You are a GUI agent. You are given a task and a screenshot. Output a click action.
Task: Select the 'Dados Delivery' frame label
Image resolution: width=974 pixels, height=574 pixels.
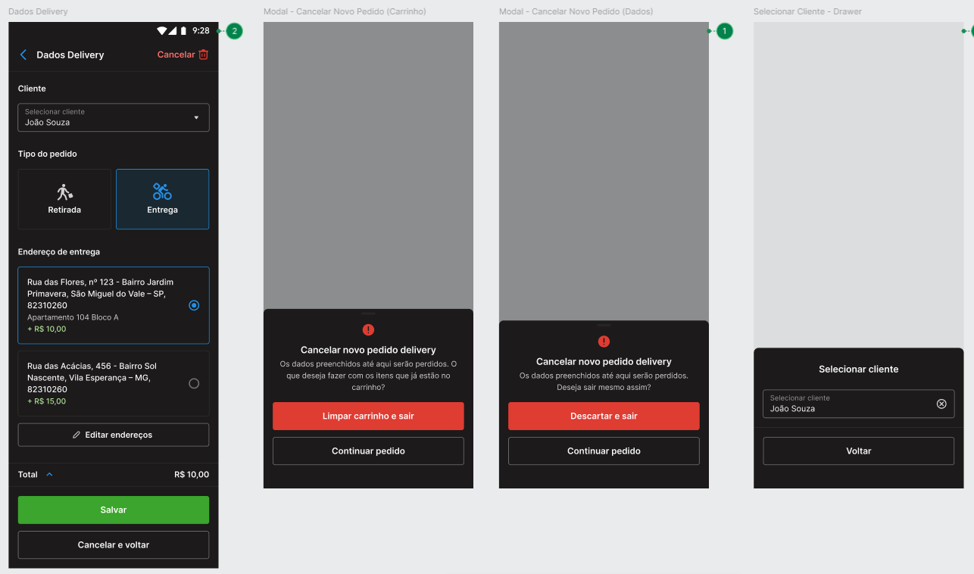[38, 11]
